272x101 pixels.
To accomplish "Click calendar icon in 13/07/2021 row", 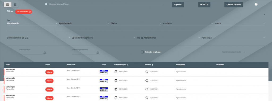I will tap(116, 72).
